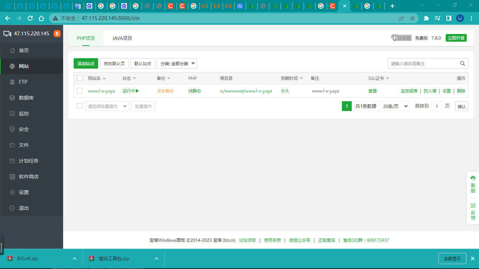The width and height of the screenshot is (479, 269).
Task: Sort by 网站名 column arrow
Action: (x=104, y=78)
